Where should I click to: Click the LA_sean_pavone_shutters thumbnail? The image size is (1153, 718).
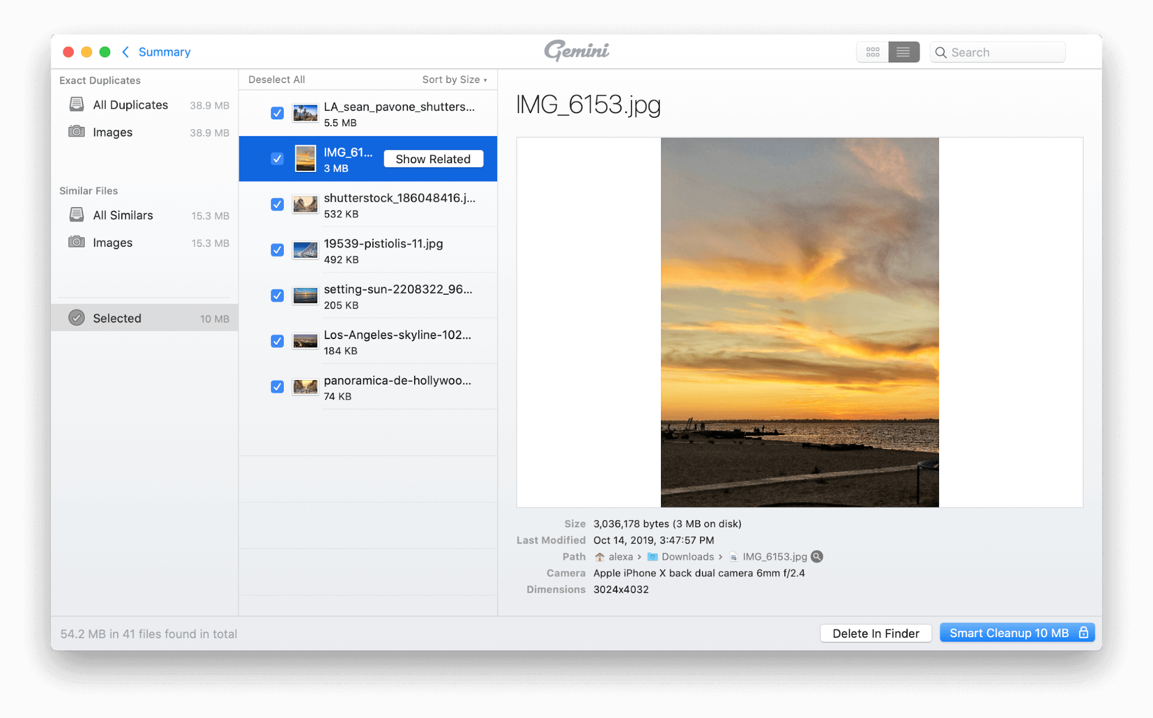[305, 112]
